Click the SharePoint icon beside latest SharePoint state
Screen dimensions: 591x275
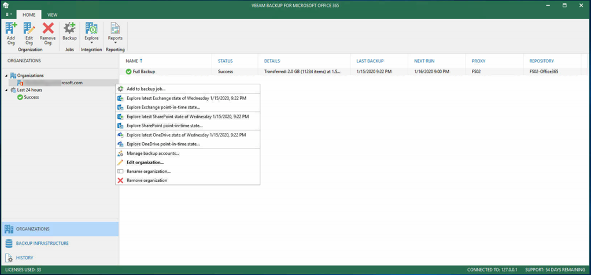click(121, 116)
